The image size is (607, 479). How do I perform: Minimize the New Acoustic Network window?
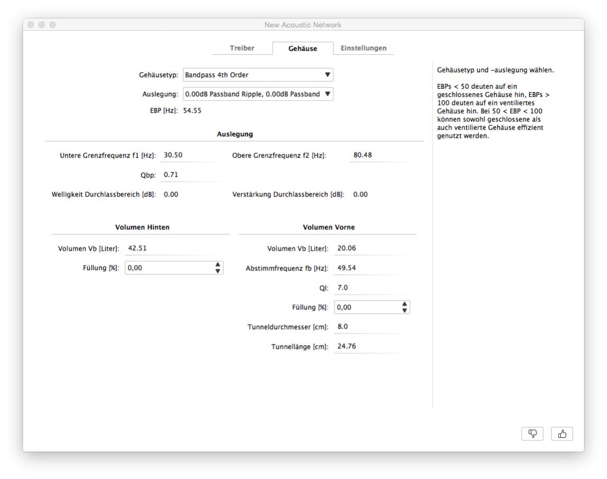(42, 25)
